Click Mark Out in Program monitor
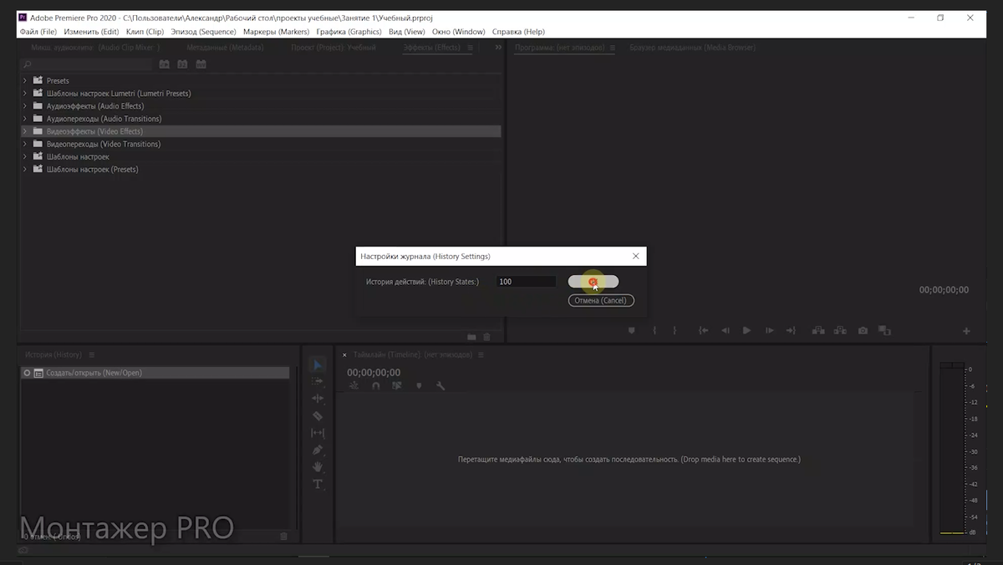 click(675, 331)
